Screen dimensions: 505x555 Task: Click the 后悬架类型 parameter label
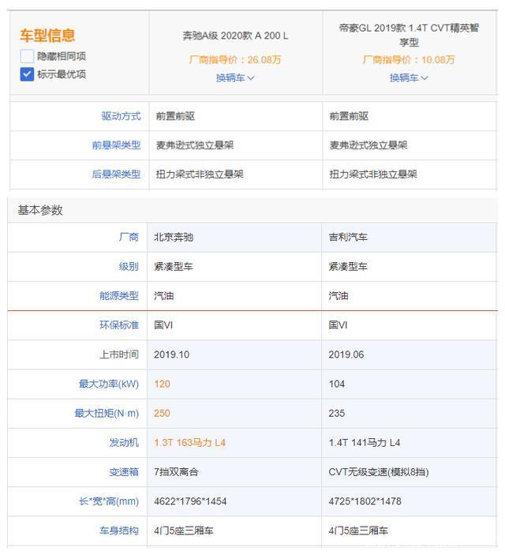coord(116,174)
